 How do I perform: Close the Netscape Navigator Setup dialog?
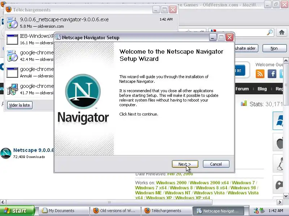click(229, 37)
